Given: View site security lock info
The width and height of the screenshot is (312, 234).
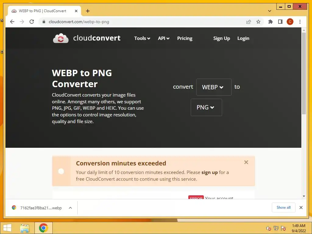Looking at the screenshot, I should point(44,22).
